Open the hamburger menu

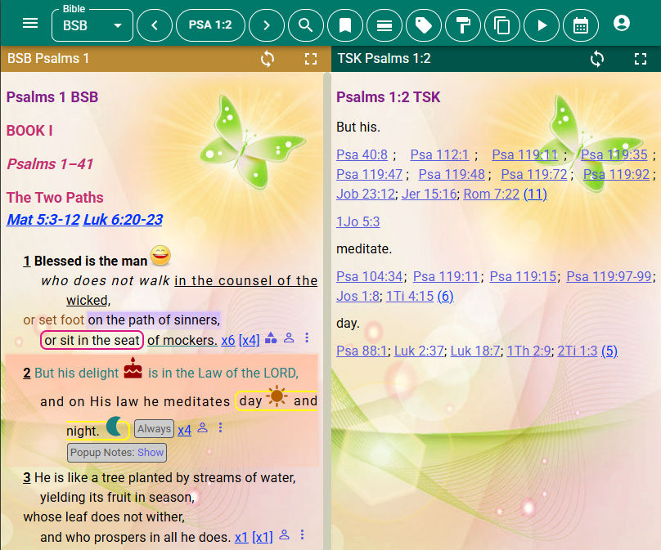click(x=30, y=23)
